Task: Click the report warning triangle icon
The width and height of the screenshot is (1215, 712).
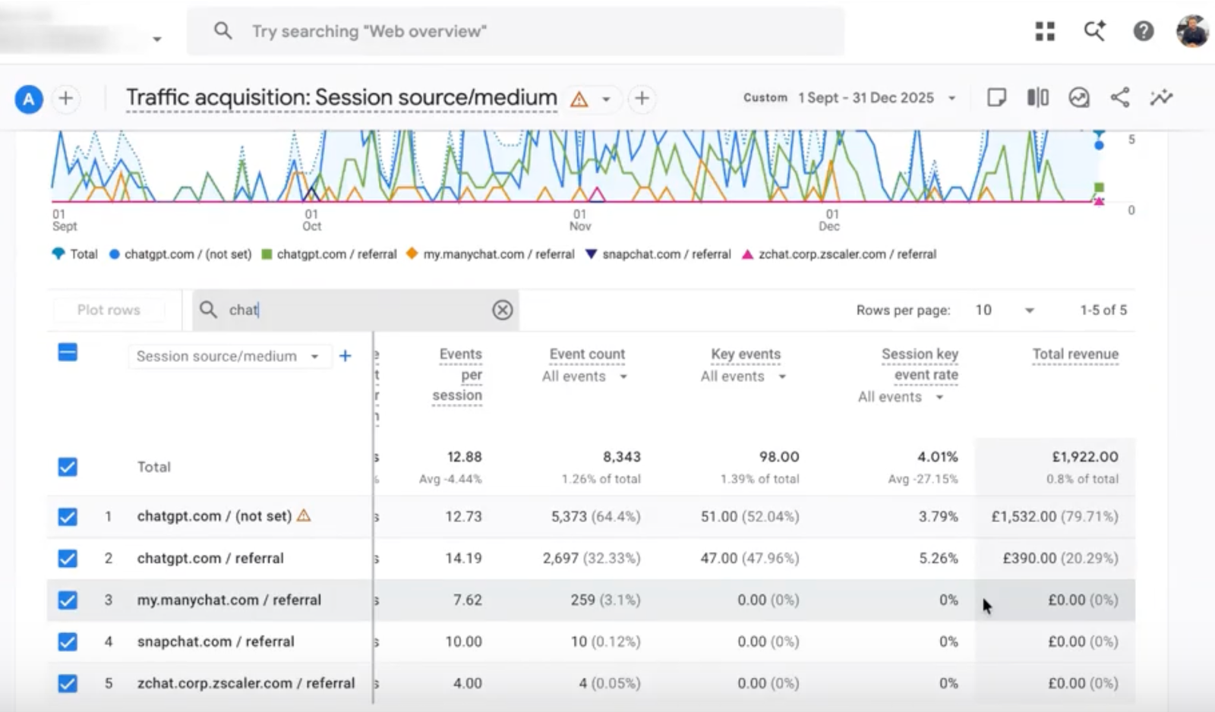Action: coord(579,99)
